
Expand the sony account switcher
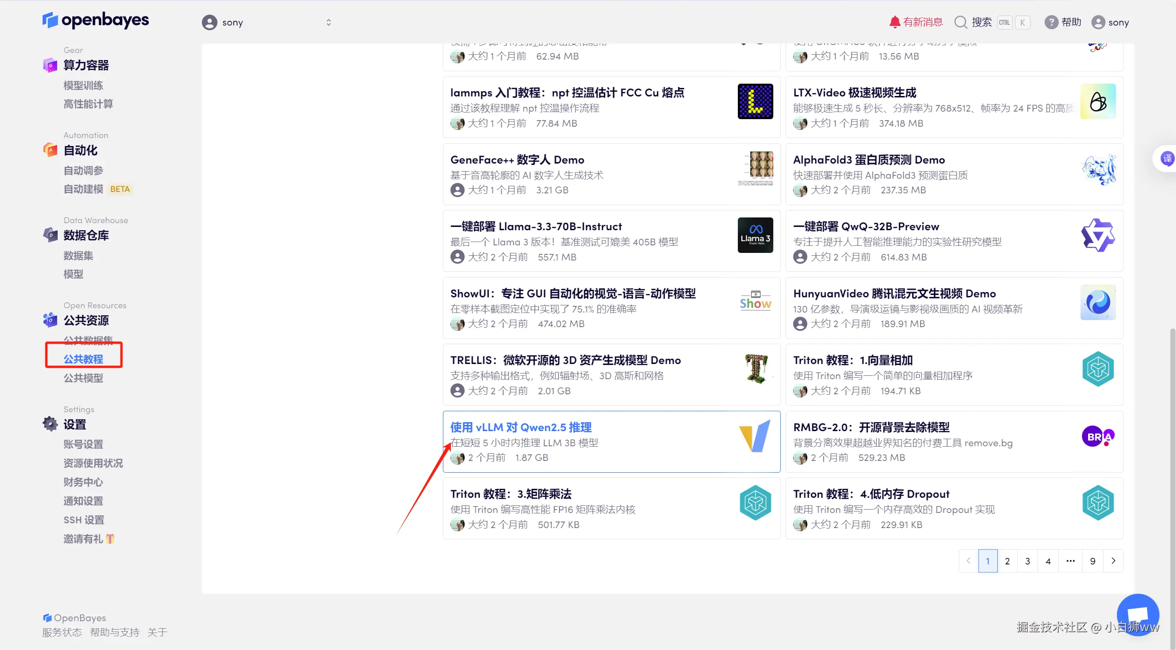(328, 22)
